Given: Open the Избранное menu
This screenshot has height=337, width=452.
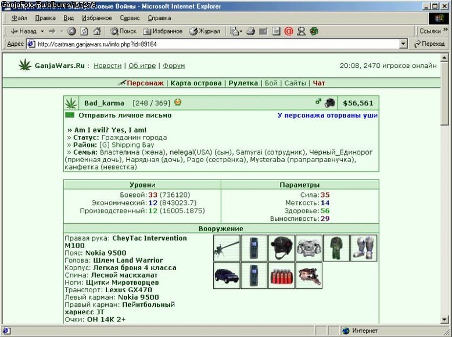Looking at the screenshot, I should point(97,18).
